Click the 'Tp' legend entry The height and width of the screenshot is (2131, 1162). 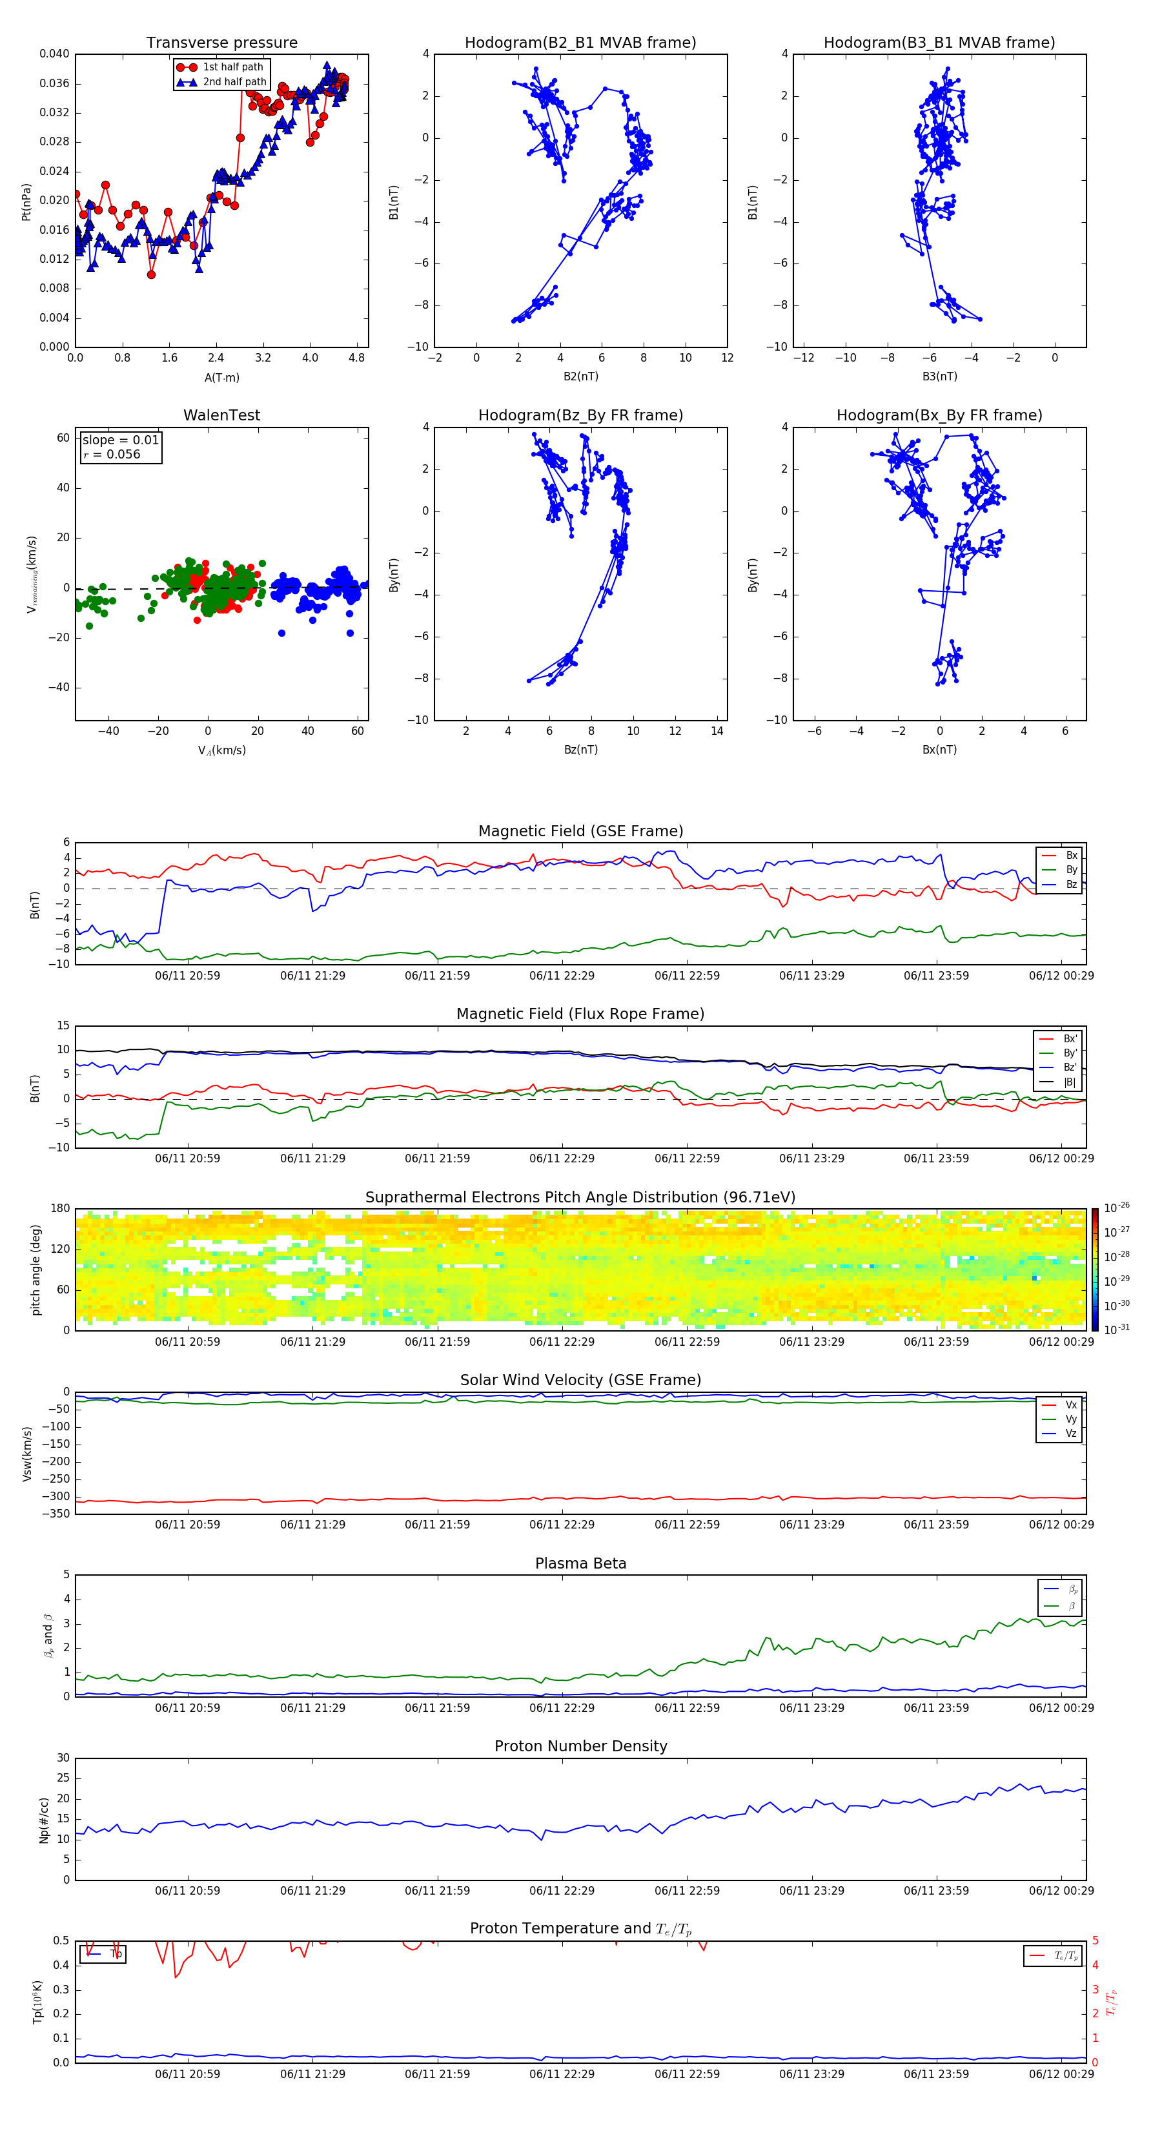(104, 1954)
